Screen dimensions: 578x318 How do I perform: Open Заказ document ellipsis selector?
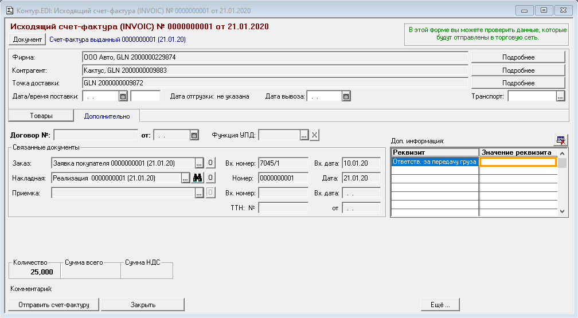200,163
